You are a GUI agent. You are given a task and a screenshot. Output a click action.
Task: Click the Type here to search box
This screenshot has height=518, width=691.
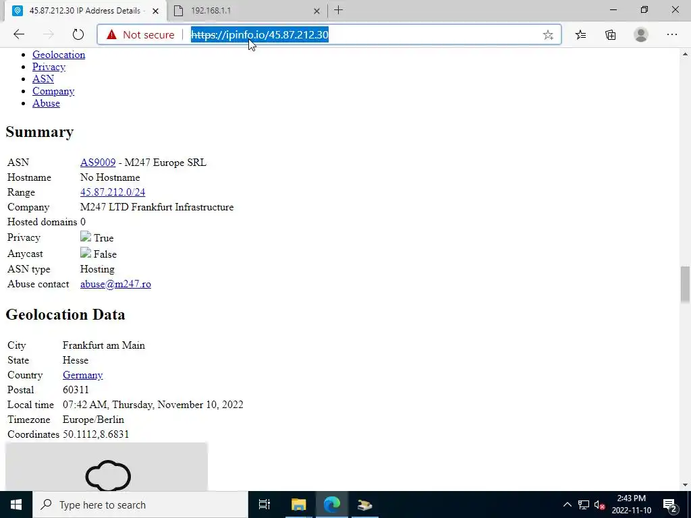coord(140,505)
